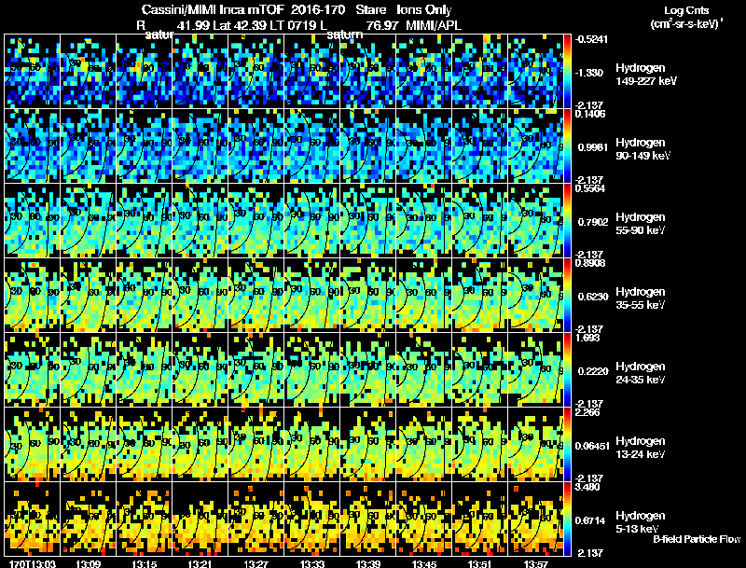
Task: Click the '13:39' time label
Action: point(367,563)
